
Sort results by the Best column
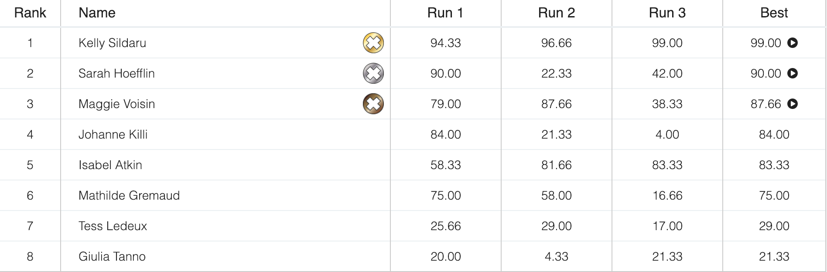[x=774, y=13]
